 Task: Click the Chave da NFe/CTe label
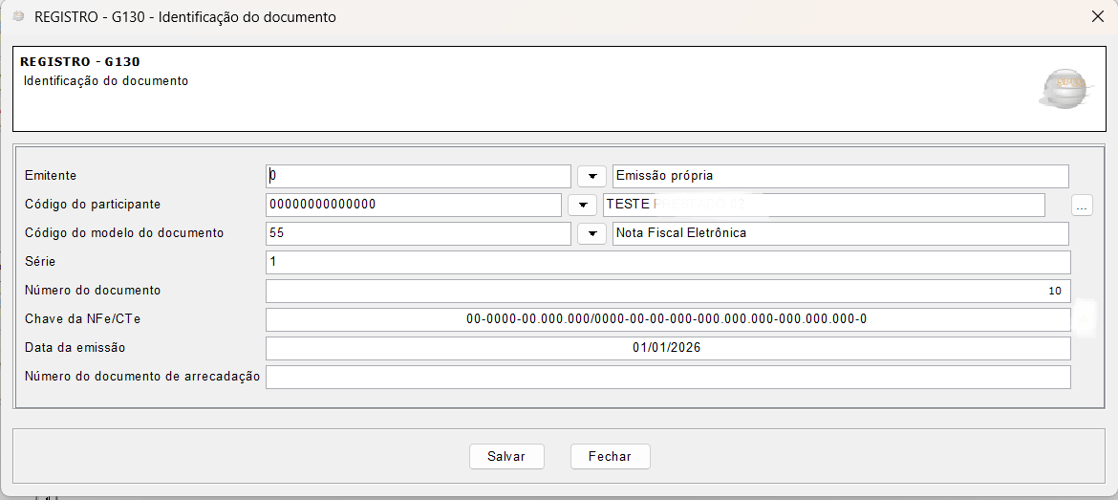coord(82,319)
